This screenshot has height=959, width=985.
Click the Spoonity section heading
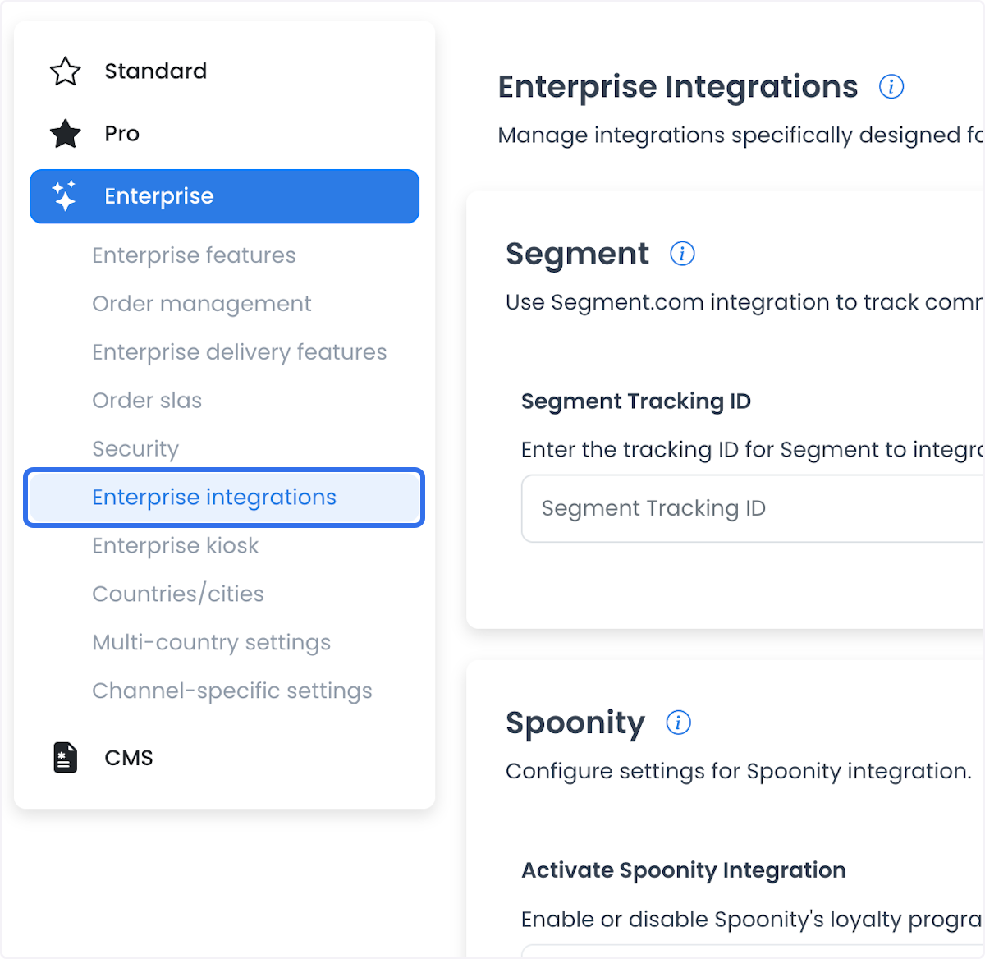(575, 723)
